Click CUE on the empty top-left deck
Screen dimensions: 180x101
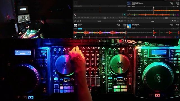click(x=79, y=18)
